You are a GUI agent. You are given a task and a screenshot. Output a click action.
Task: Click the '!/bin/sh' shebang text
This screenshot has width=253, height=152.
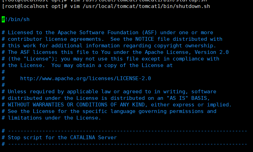click(17, 19)
